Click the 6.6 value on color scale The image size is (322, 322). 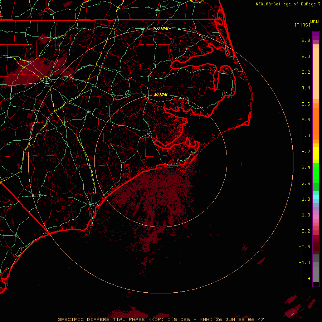point(306,104)
